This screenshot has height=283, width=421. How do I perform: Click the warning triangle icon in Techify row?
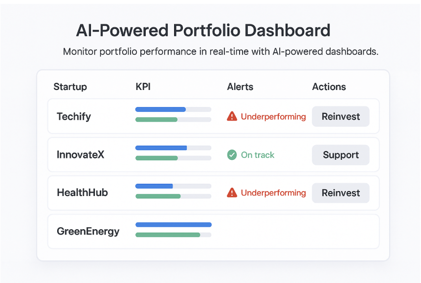pos(232,116)
